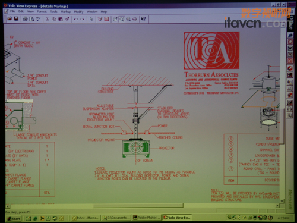Click the Cut scissors icon

coord(48,19)
